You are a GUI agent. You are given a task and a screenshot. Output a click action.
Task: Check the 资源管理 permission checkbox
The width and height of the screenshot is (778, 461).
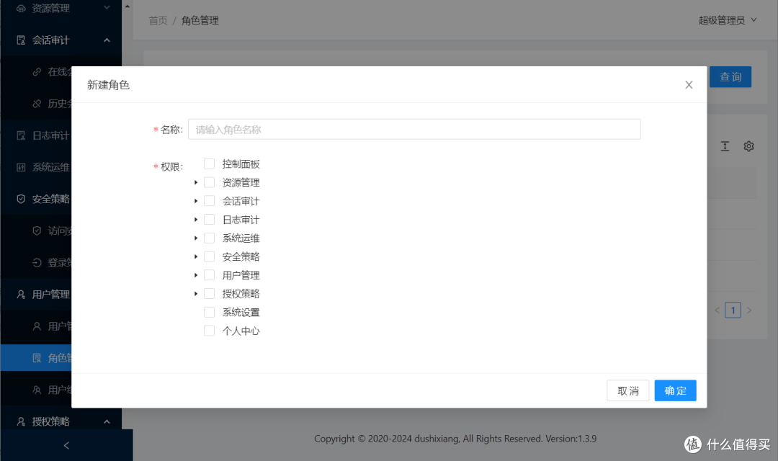(210, 182)
